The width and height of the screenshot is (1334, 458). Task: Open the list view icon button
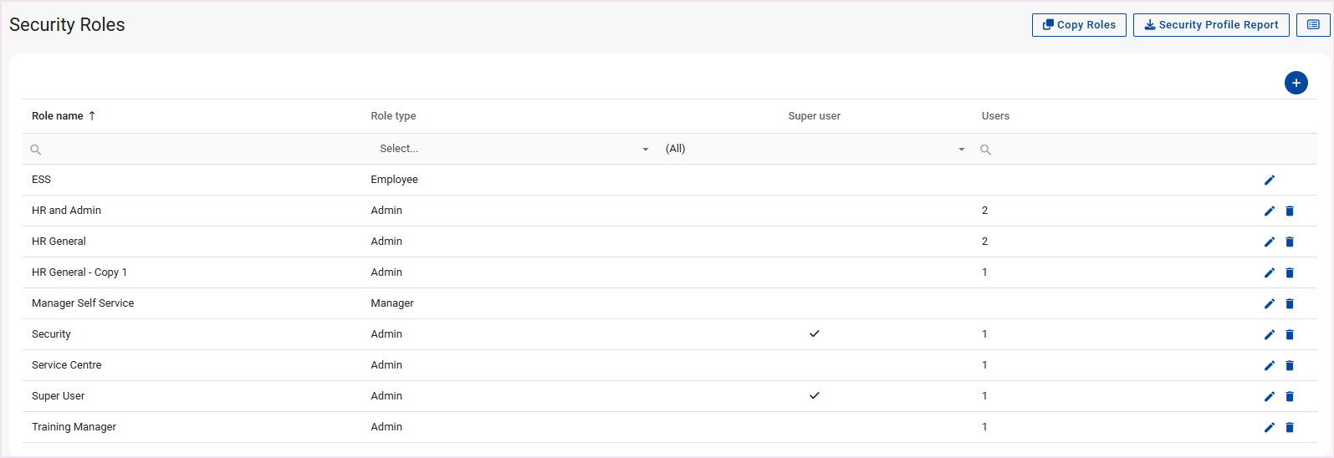point(1313,25)
